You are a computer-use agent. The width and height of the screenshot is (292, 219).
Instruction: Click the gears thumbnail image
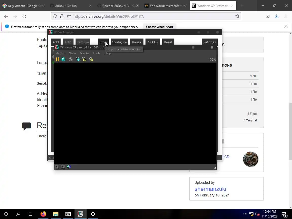251,159
